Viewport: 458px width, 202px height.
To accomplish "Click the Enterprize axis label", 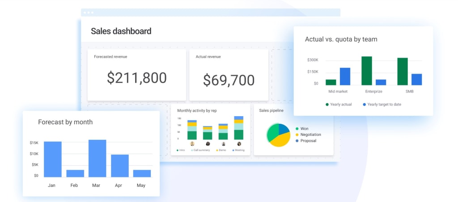I will coord(374,91).
